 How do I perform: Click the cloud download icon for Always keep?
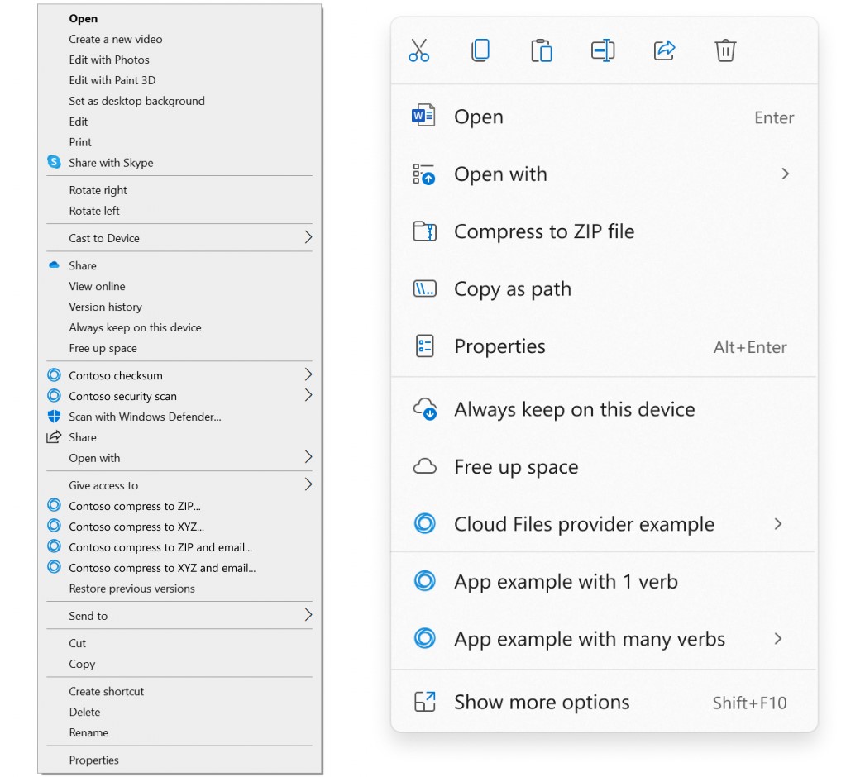click(425, 408)
